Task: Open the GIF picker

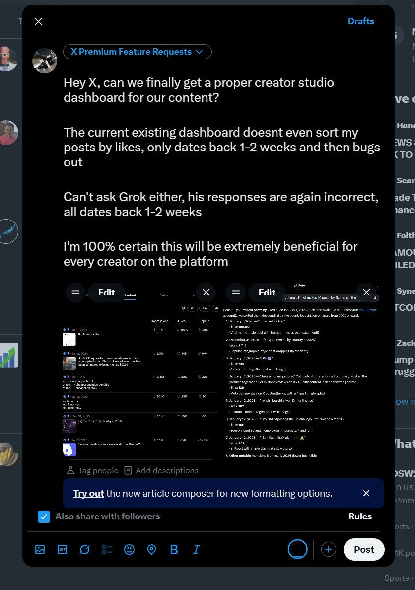Action: (63, 549)
